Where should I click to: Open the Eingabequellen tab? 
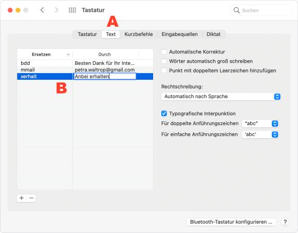tap(179, 34)
